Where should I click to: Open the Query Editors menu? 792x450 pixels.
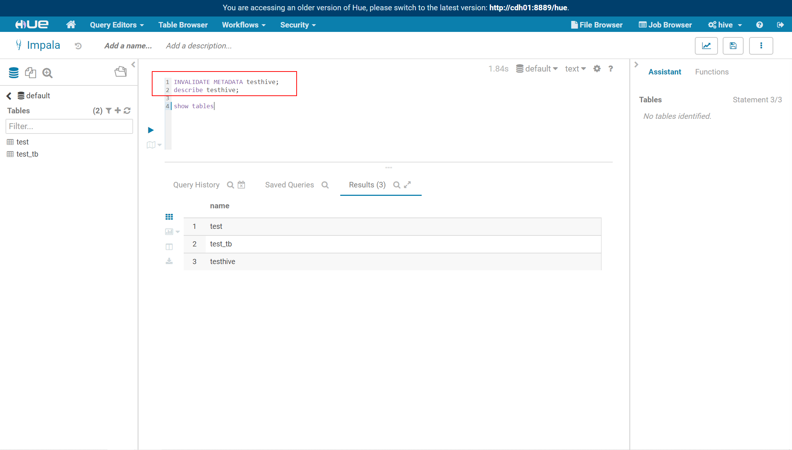[117, 25]
